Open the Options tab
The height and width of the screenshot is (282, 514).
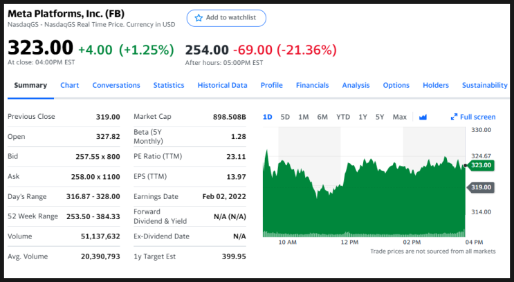[396, 85]
